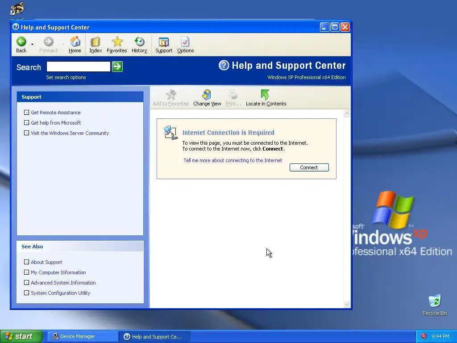
Task: Click the Print printer icon
Action: point(233,95)
